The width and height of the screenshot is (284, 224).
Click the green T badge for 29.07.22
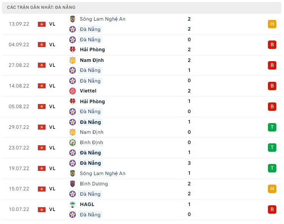272,127
